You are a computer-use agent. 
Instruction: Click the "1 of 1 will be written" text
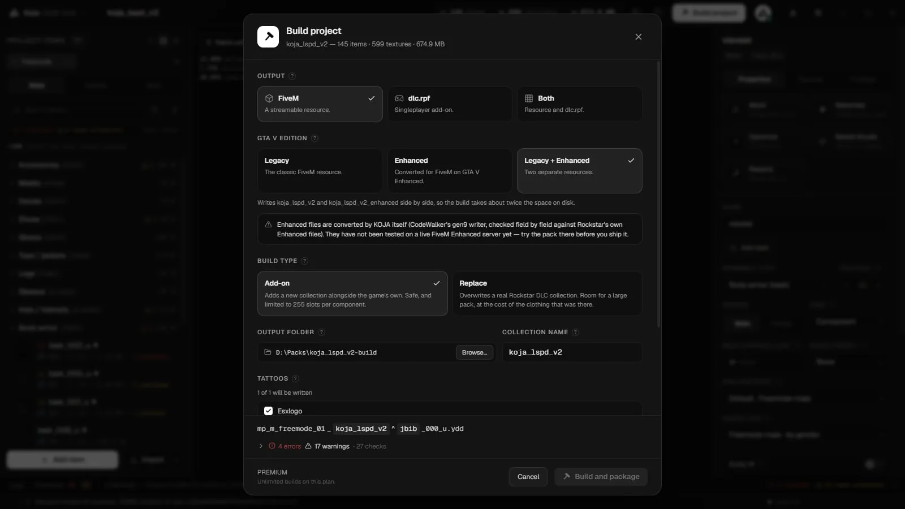click(285, 392)
